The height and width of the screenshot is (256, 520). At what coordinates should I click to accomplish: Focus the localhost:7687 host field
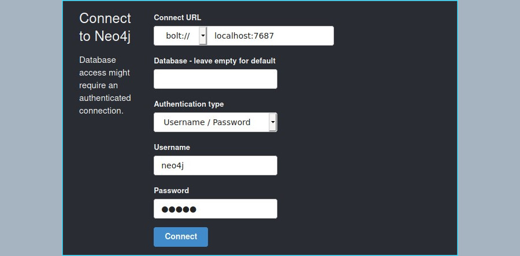[x=270, y=36]
